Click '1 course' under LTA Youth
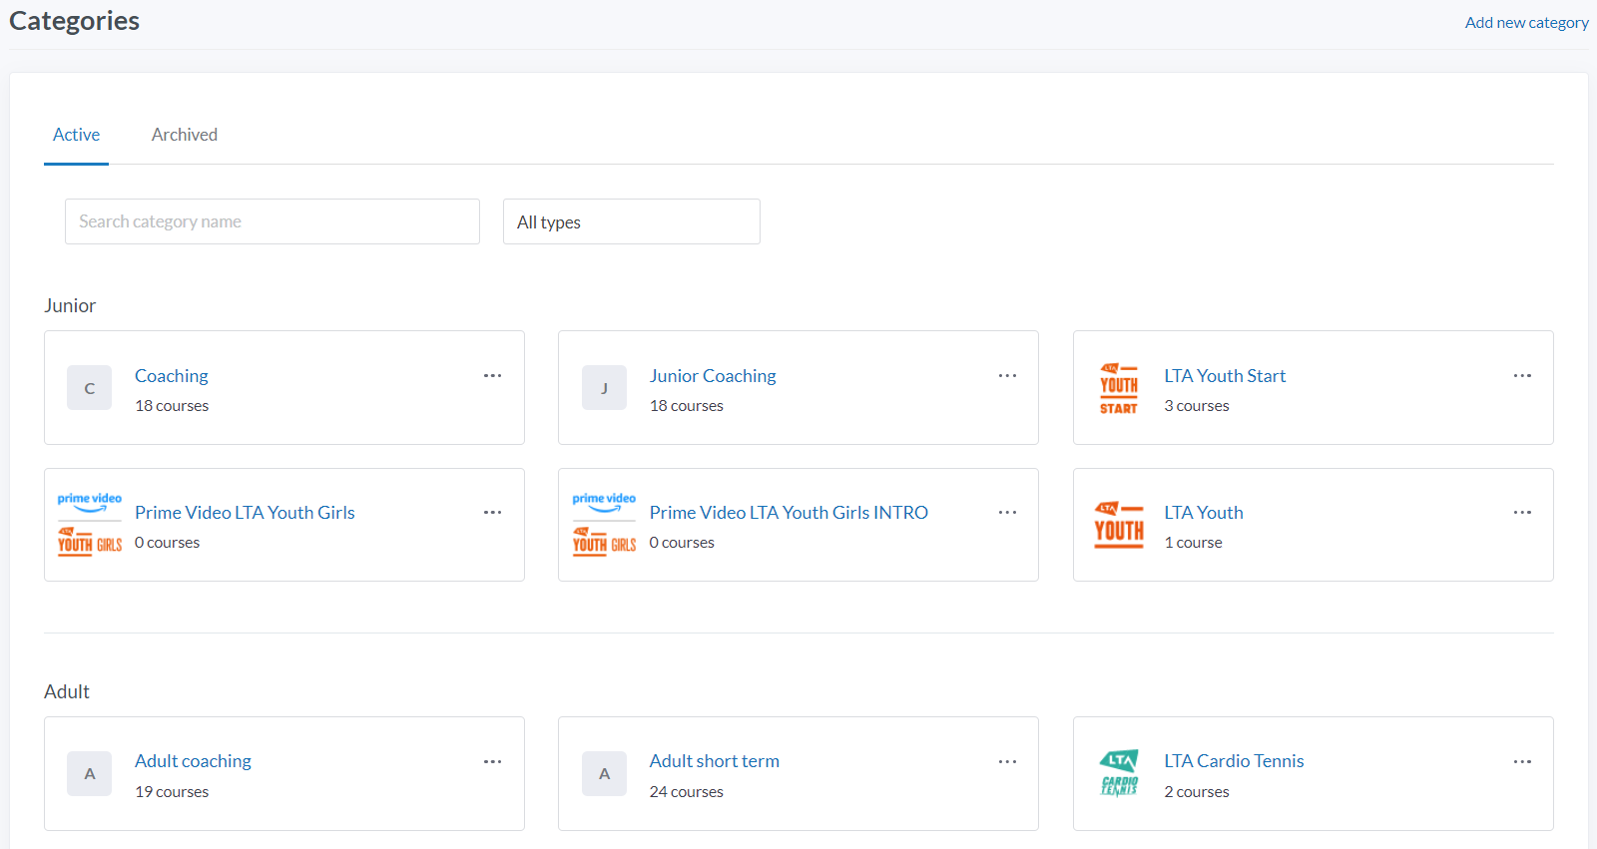Image resolution: width=1597 pixels, height=849 pixels. click(x=1193, y=543)
